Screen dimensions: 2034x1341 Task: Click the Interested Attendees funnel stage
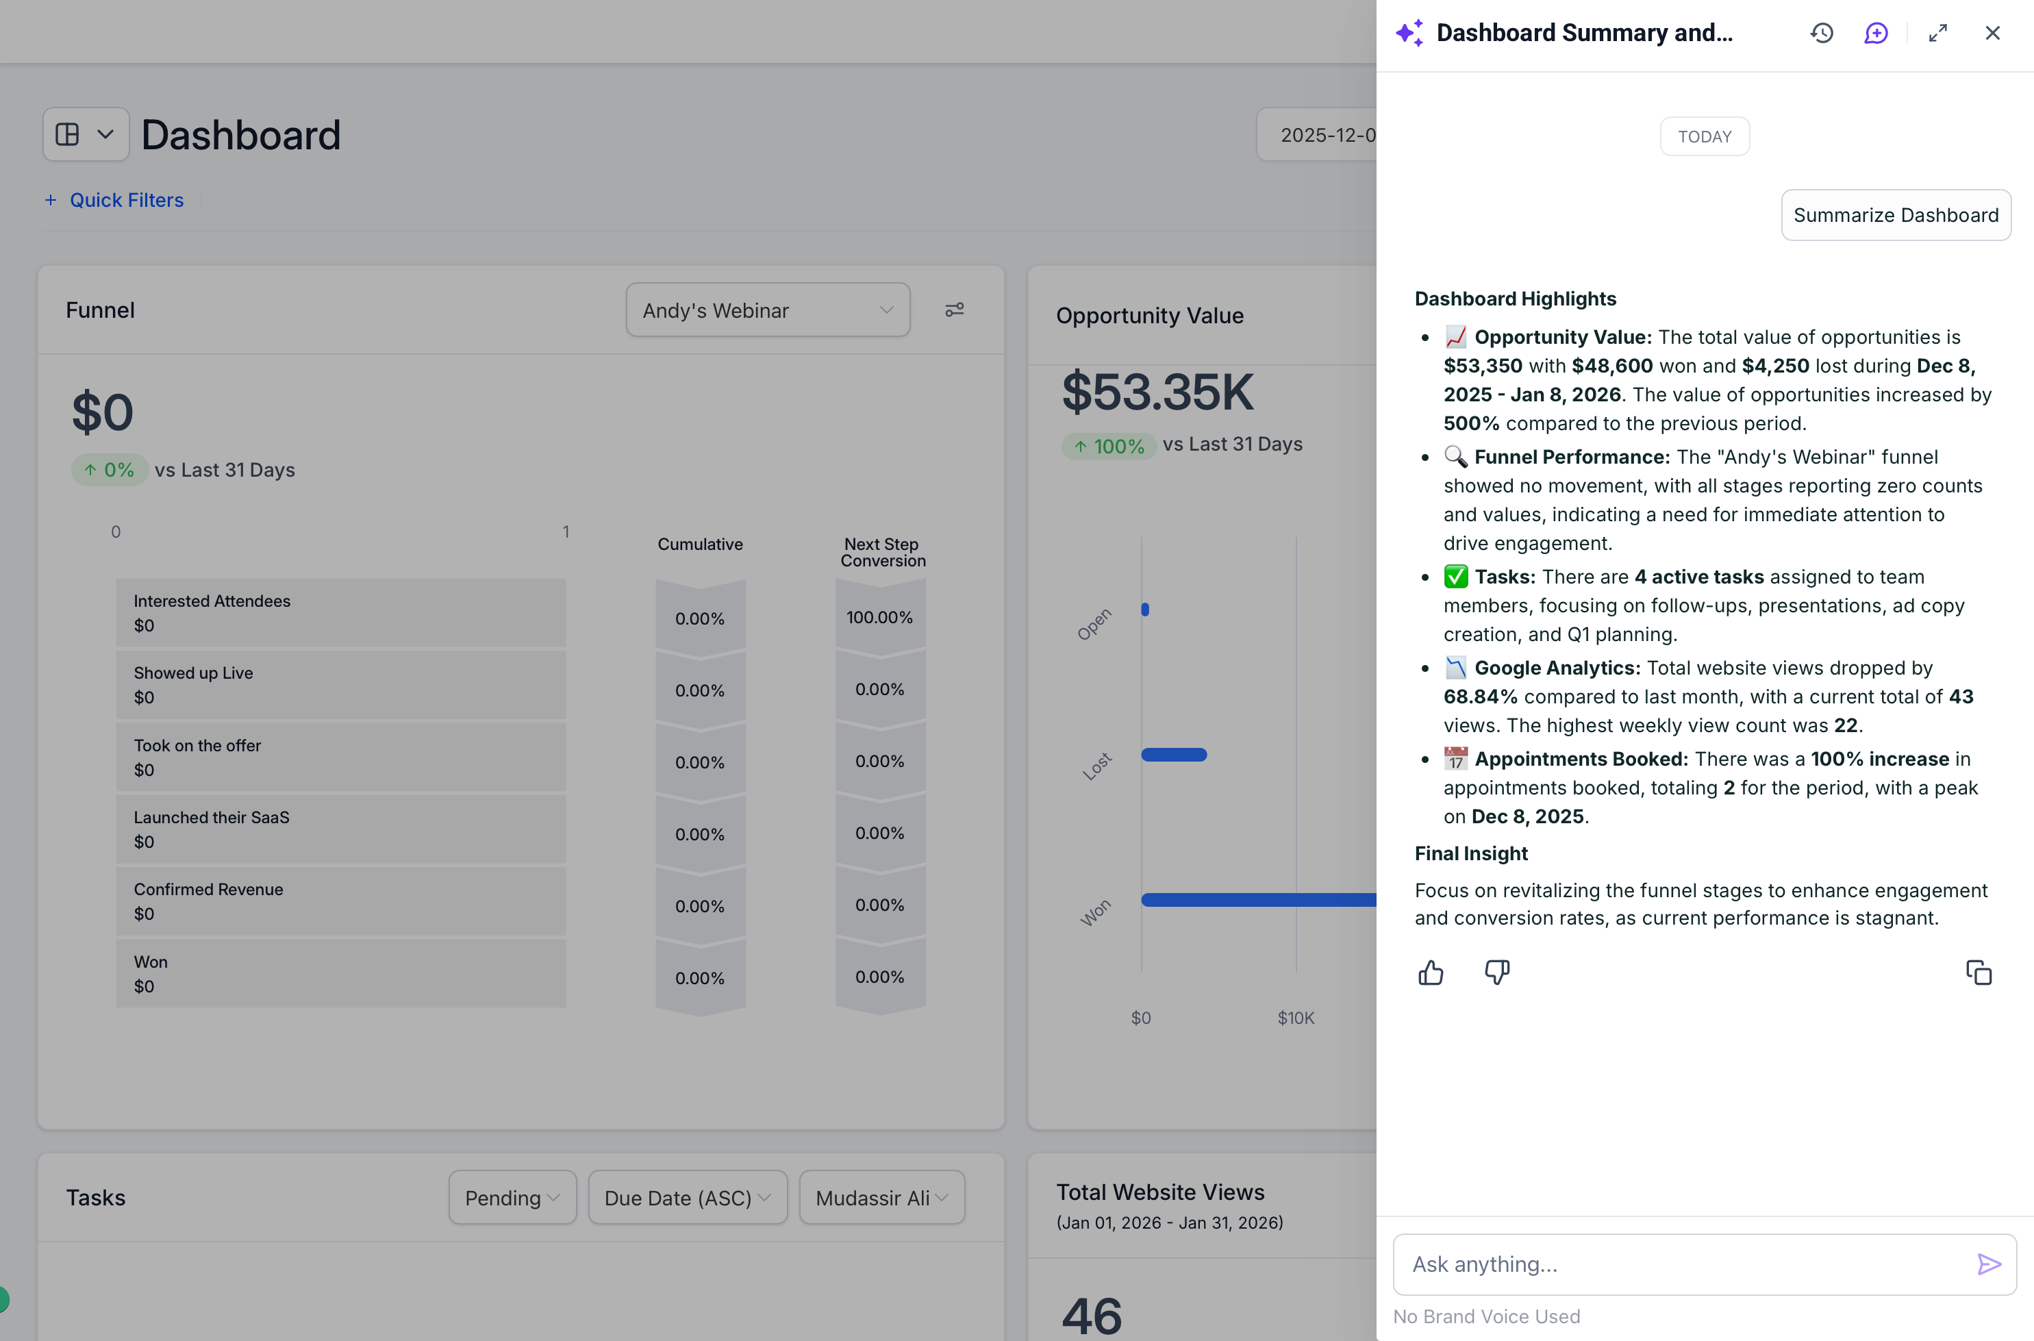pyautogui.click(x=340, y=613)
